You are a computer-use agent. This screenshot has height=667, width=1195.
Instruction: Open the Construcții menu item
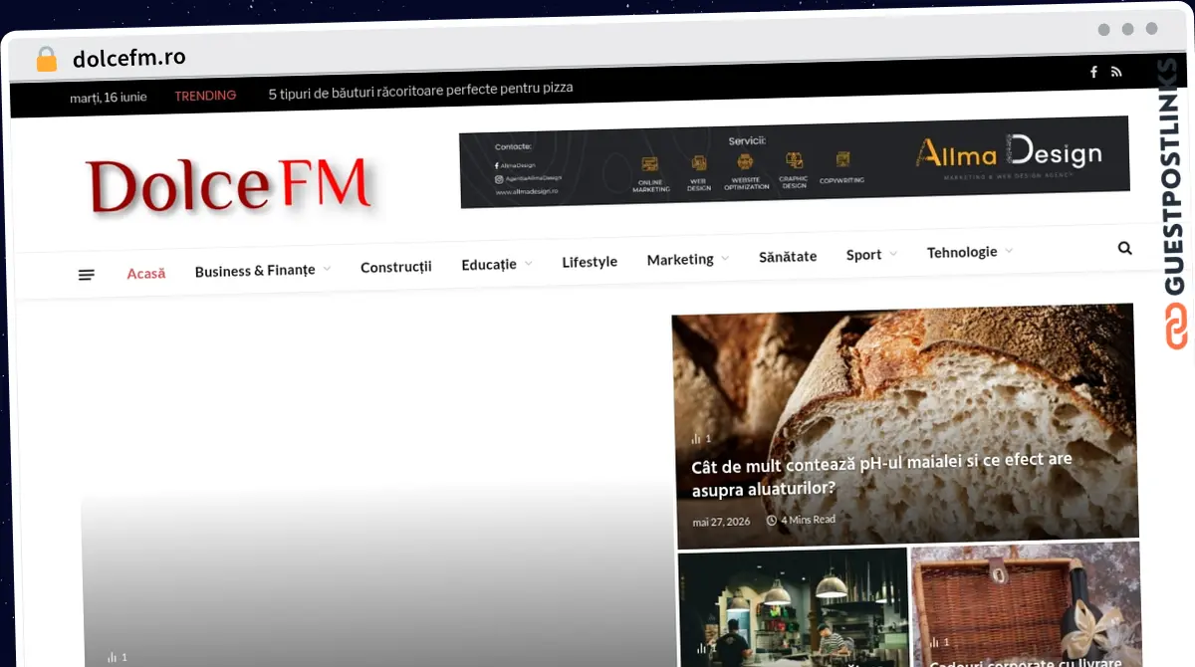(396, 267)
